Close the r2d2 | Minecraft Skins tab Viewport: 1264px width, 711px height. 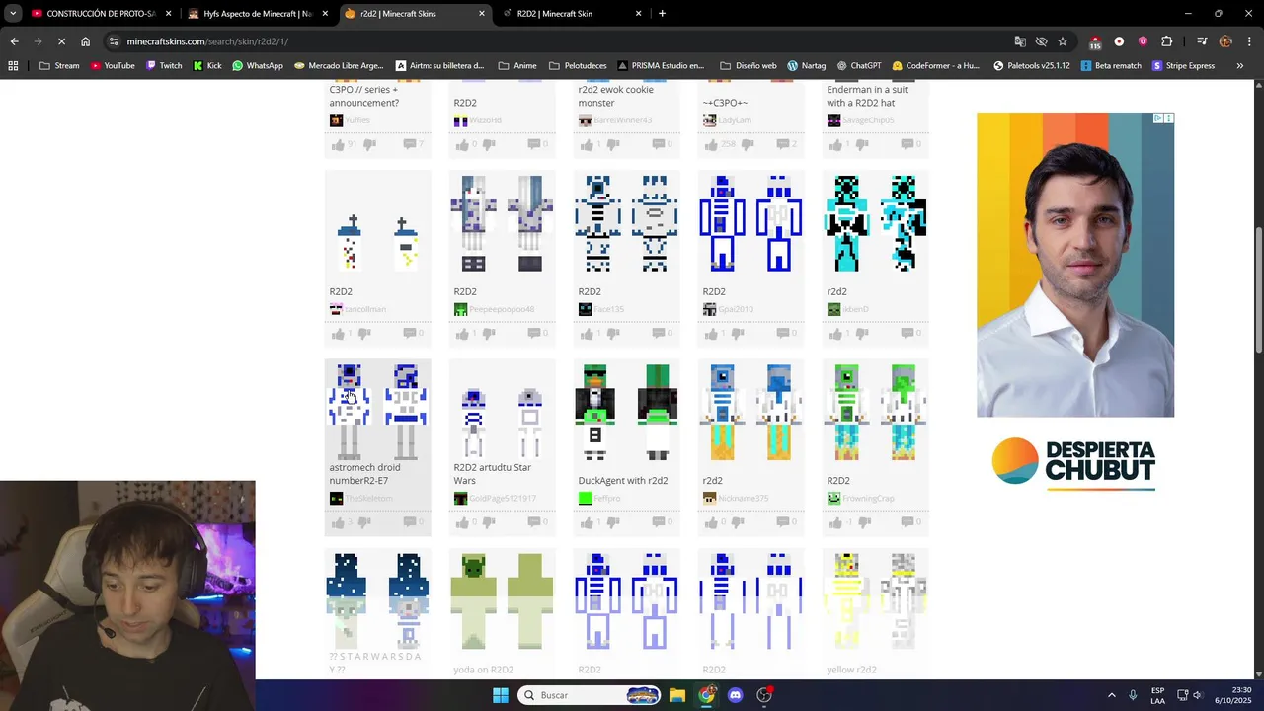point(482,14)
